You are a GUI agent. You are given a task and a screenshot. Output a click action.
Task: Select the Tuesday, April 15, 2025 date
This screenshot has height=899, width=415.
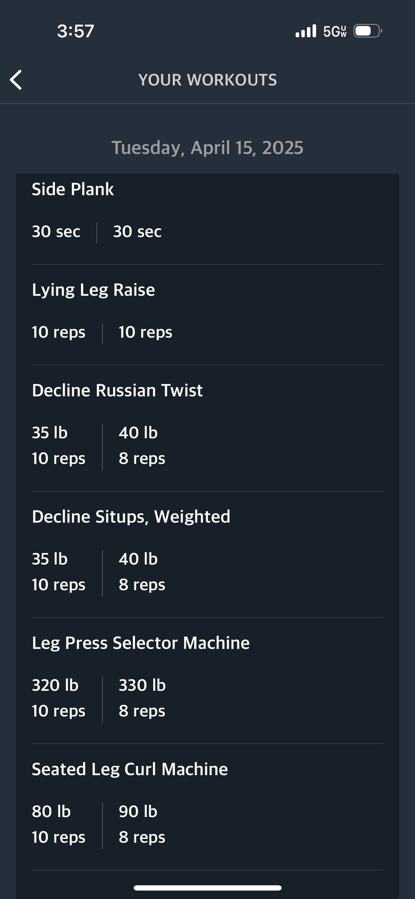click(207, 148)
